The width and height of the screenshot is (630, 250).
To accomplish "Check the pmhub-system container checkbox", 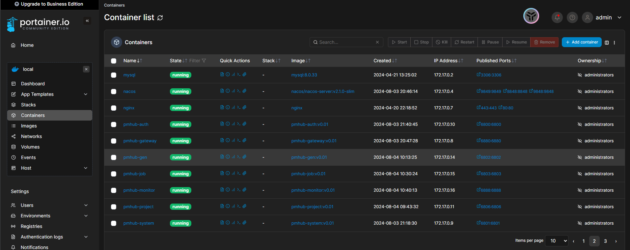I will 114,223.
